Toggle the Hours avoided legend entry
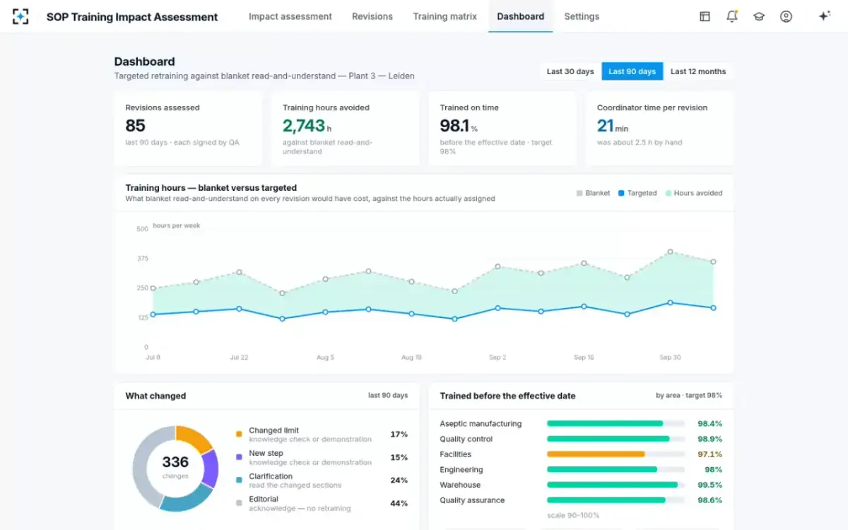The width and height of the screenshot is (848, 530). [x=693, y=193]
